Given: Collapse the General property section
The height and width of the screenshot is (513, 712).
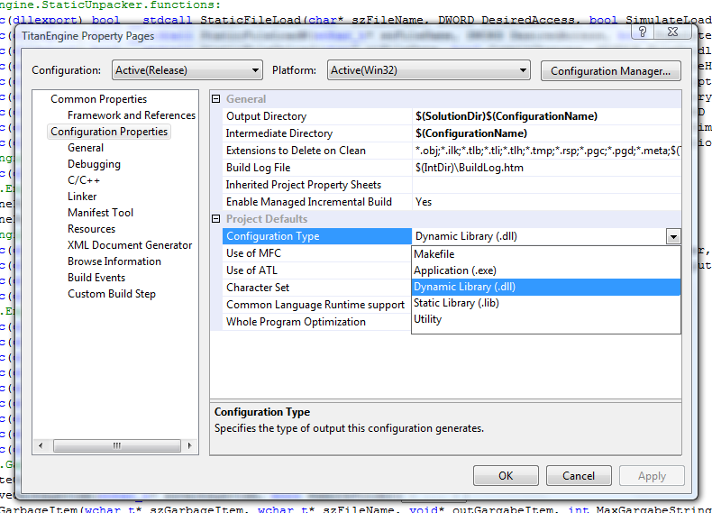Looking at the screenshot, I should pyautogui.click(x=216, y=99).
